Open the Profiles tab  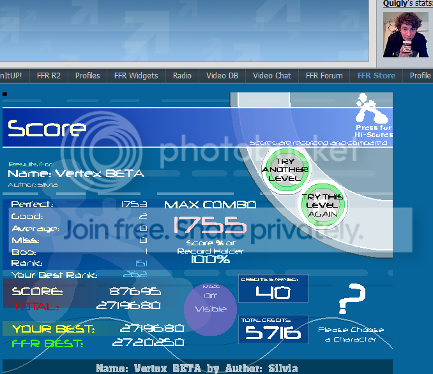(87, 76)
